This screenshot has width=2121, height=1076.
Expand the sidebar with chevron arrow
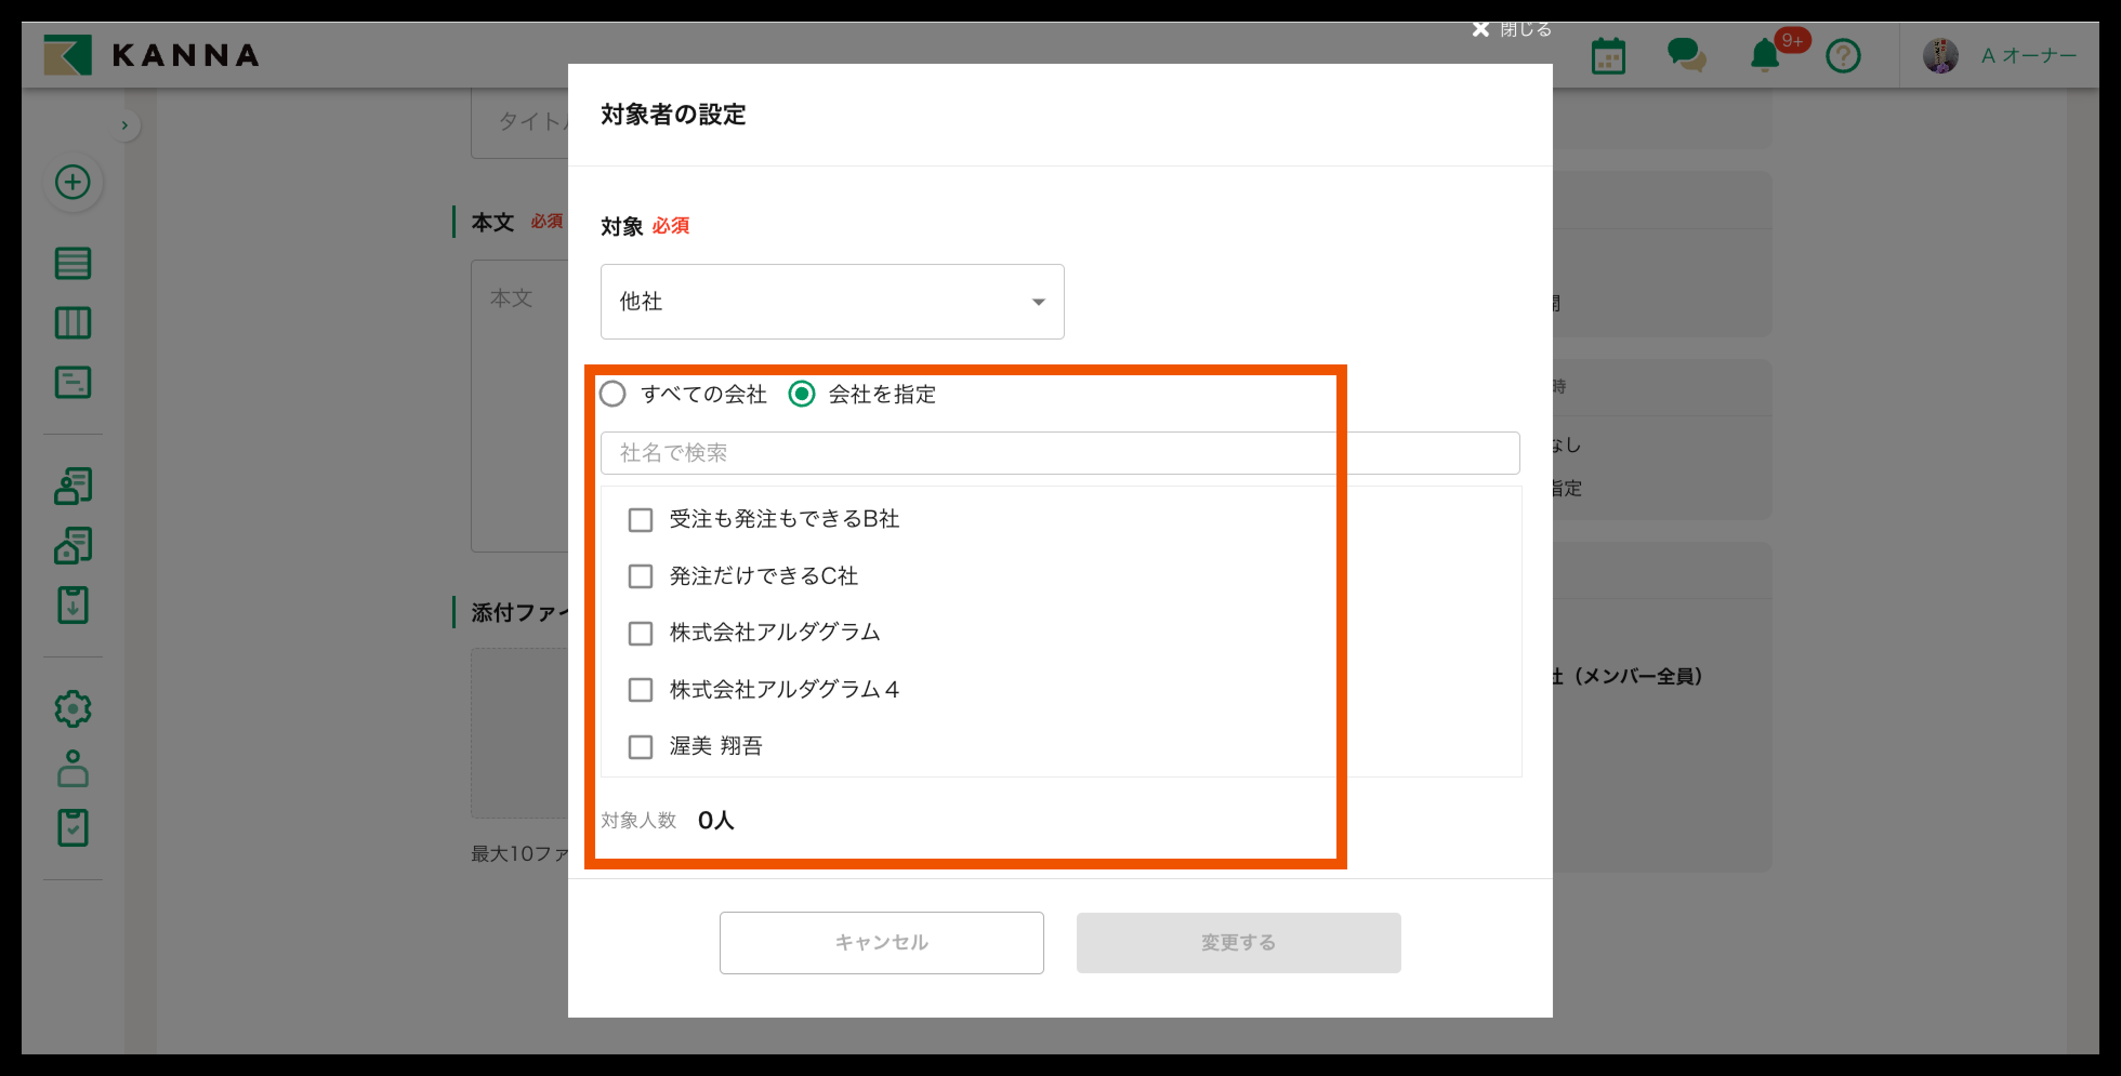124,125
